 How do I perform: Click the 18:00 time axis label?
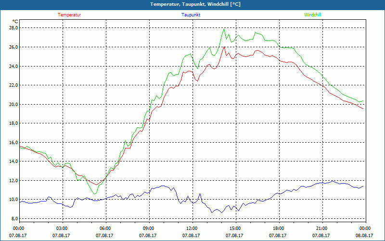coord(279,228)
